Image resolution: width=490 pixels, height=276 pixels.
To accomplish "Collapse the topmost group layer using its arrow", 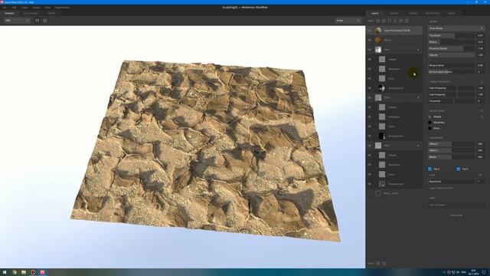I will point(418,50).
